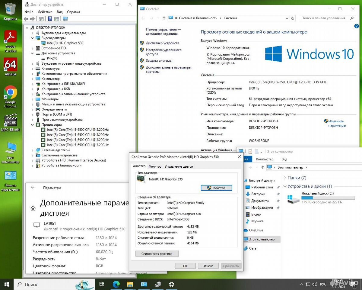The width and height of the screenshot is (362, 290).
Task: Open Settings gear on taskbar
Action: [x=172, y=284]
